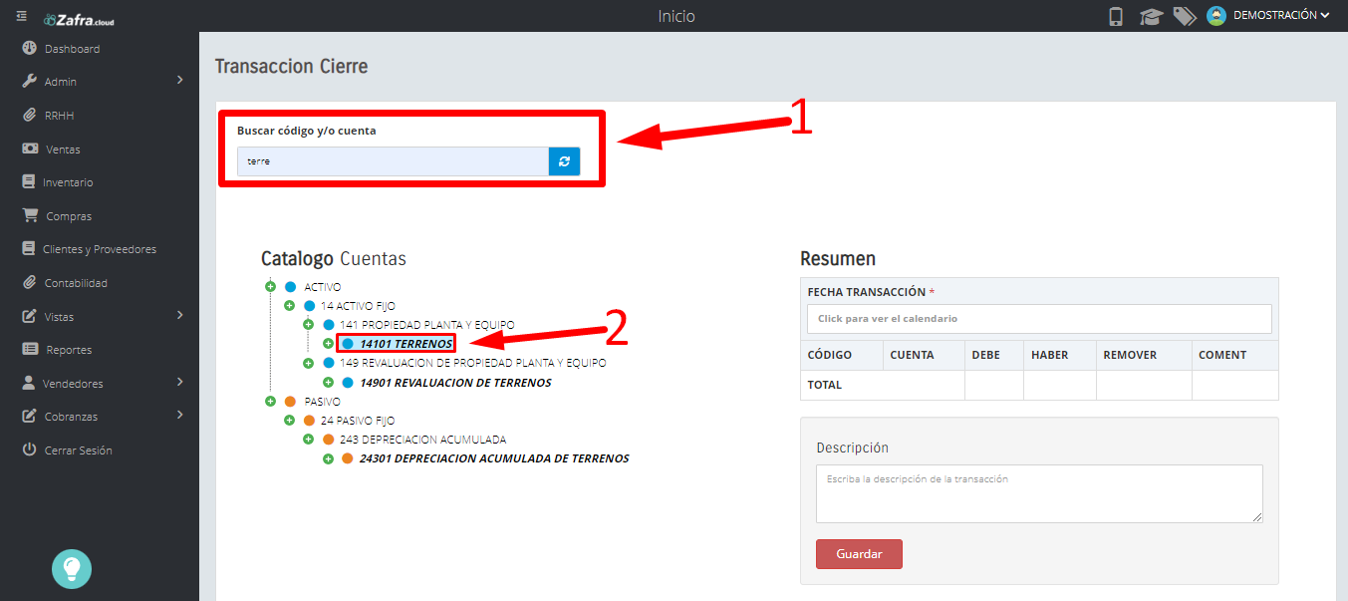Toggle the sidebar hamburger menu icon
This screenshot has height=601, width=1348.
(22, 16)
